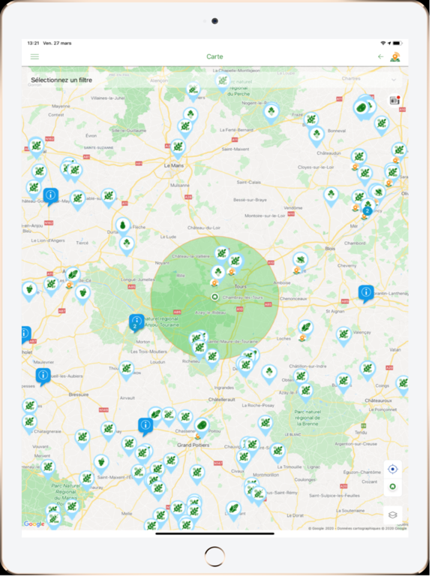Select the corn pin near Angers
The height and width of the screenshot is (577, 432).
coord(73,275)
